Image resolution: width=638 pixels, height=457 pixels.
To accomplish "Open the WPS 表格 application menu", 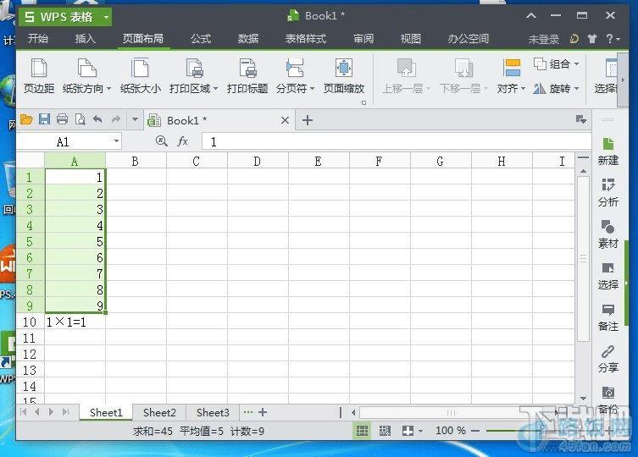I will [x=65, y=17].
